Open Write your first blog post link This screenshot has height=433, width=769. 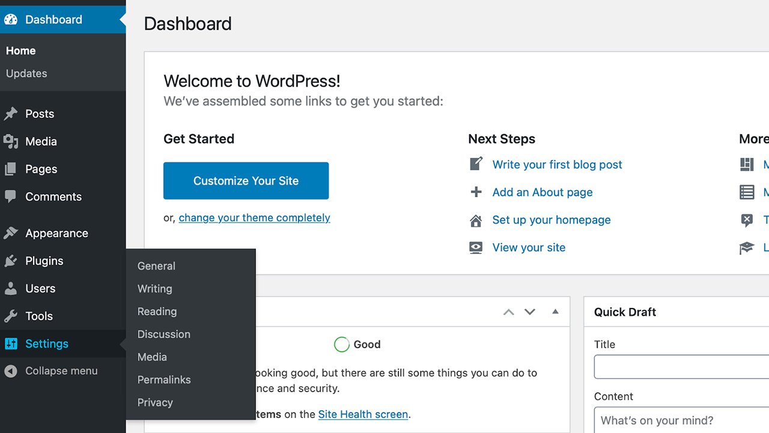point(557,165)
